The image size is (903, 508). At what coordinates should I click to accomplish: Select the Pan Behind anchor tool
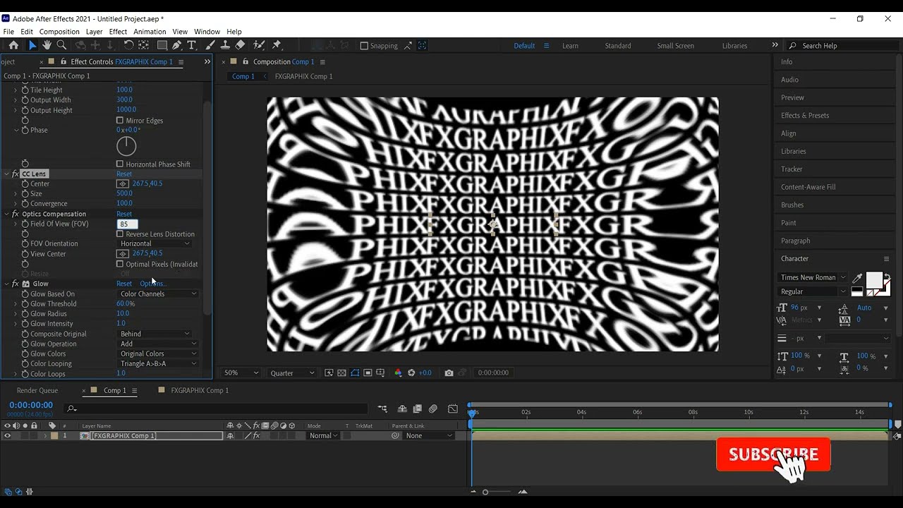(x=143, y=45)
